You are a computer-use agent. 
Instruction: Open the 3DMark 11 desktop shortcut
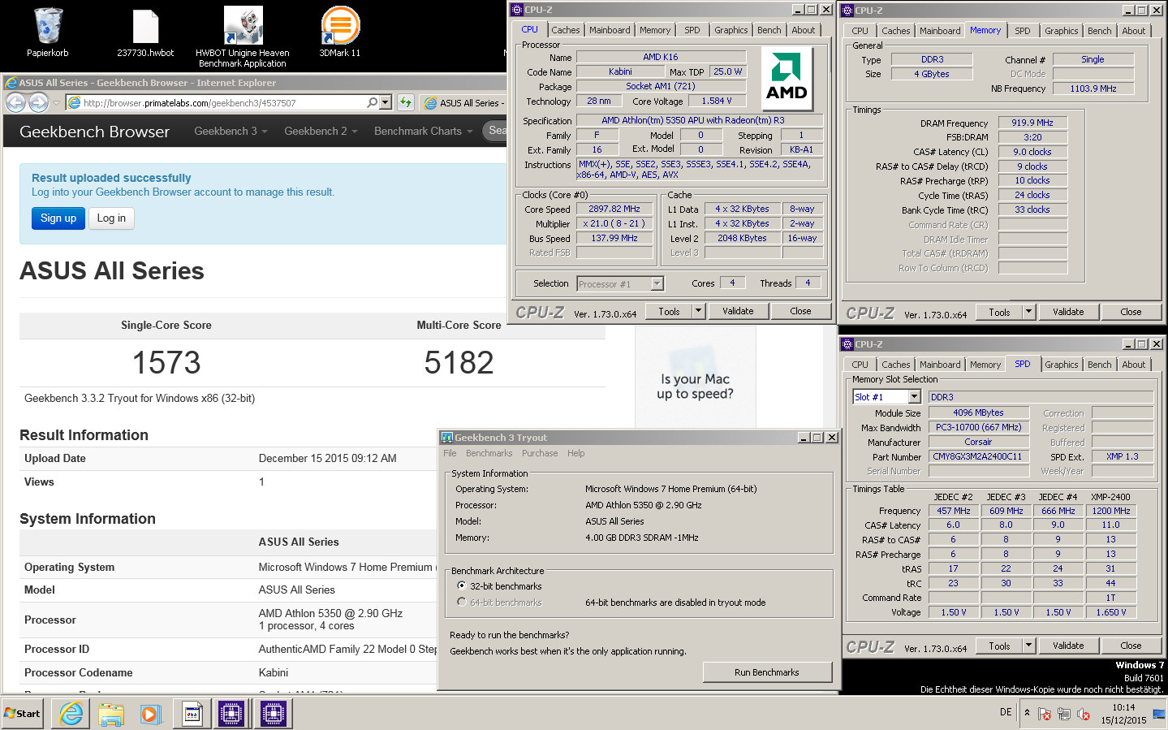click(x=340, y=32)
